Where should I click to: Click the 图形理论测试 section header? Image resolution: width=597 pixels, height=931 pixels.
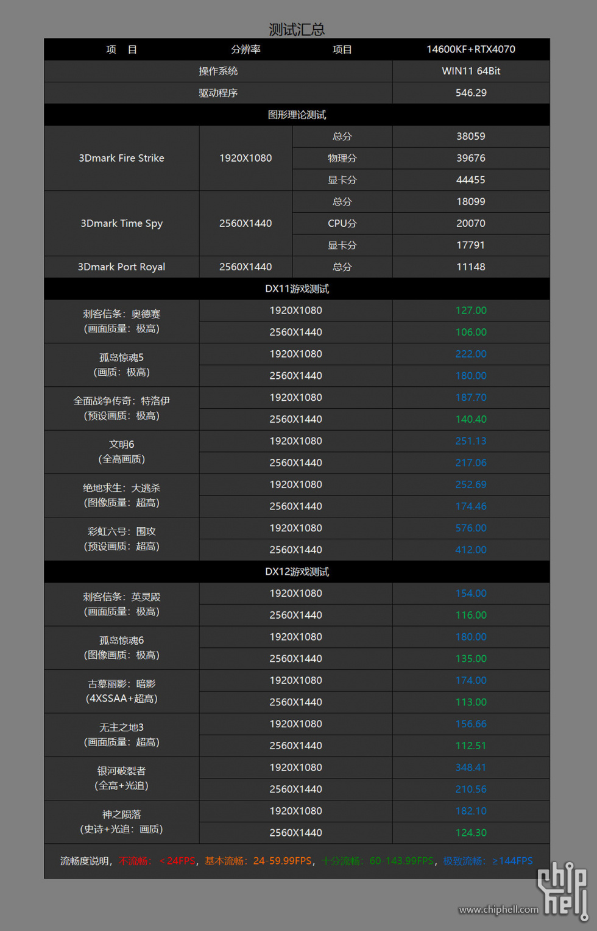pyautogui.click(x=297, y=115)
